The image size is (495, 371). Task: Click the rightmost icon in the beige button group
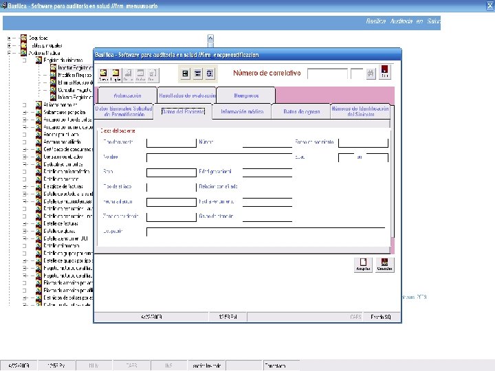pos(210,74)
